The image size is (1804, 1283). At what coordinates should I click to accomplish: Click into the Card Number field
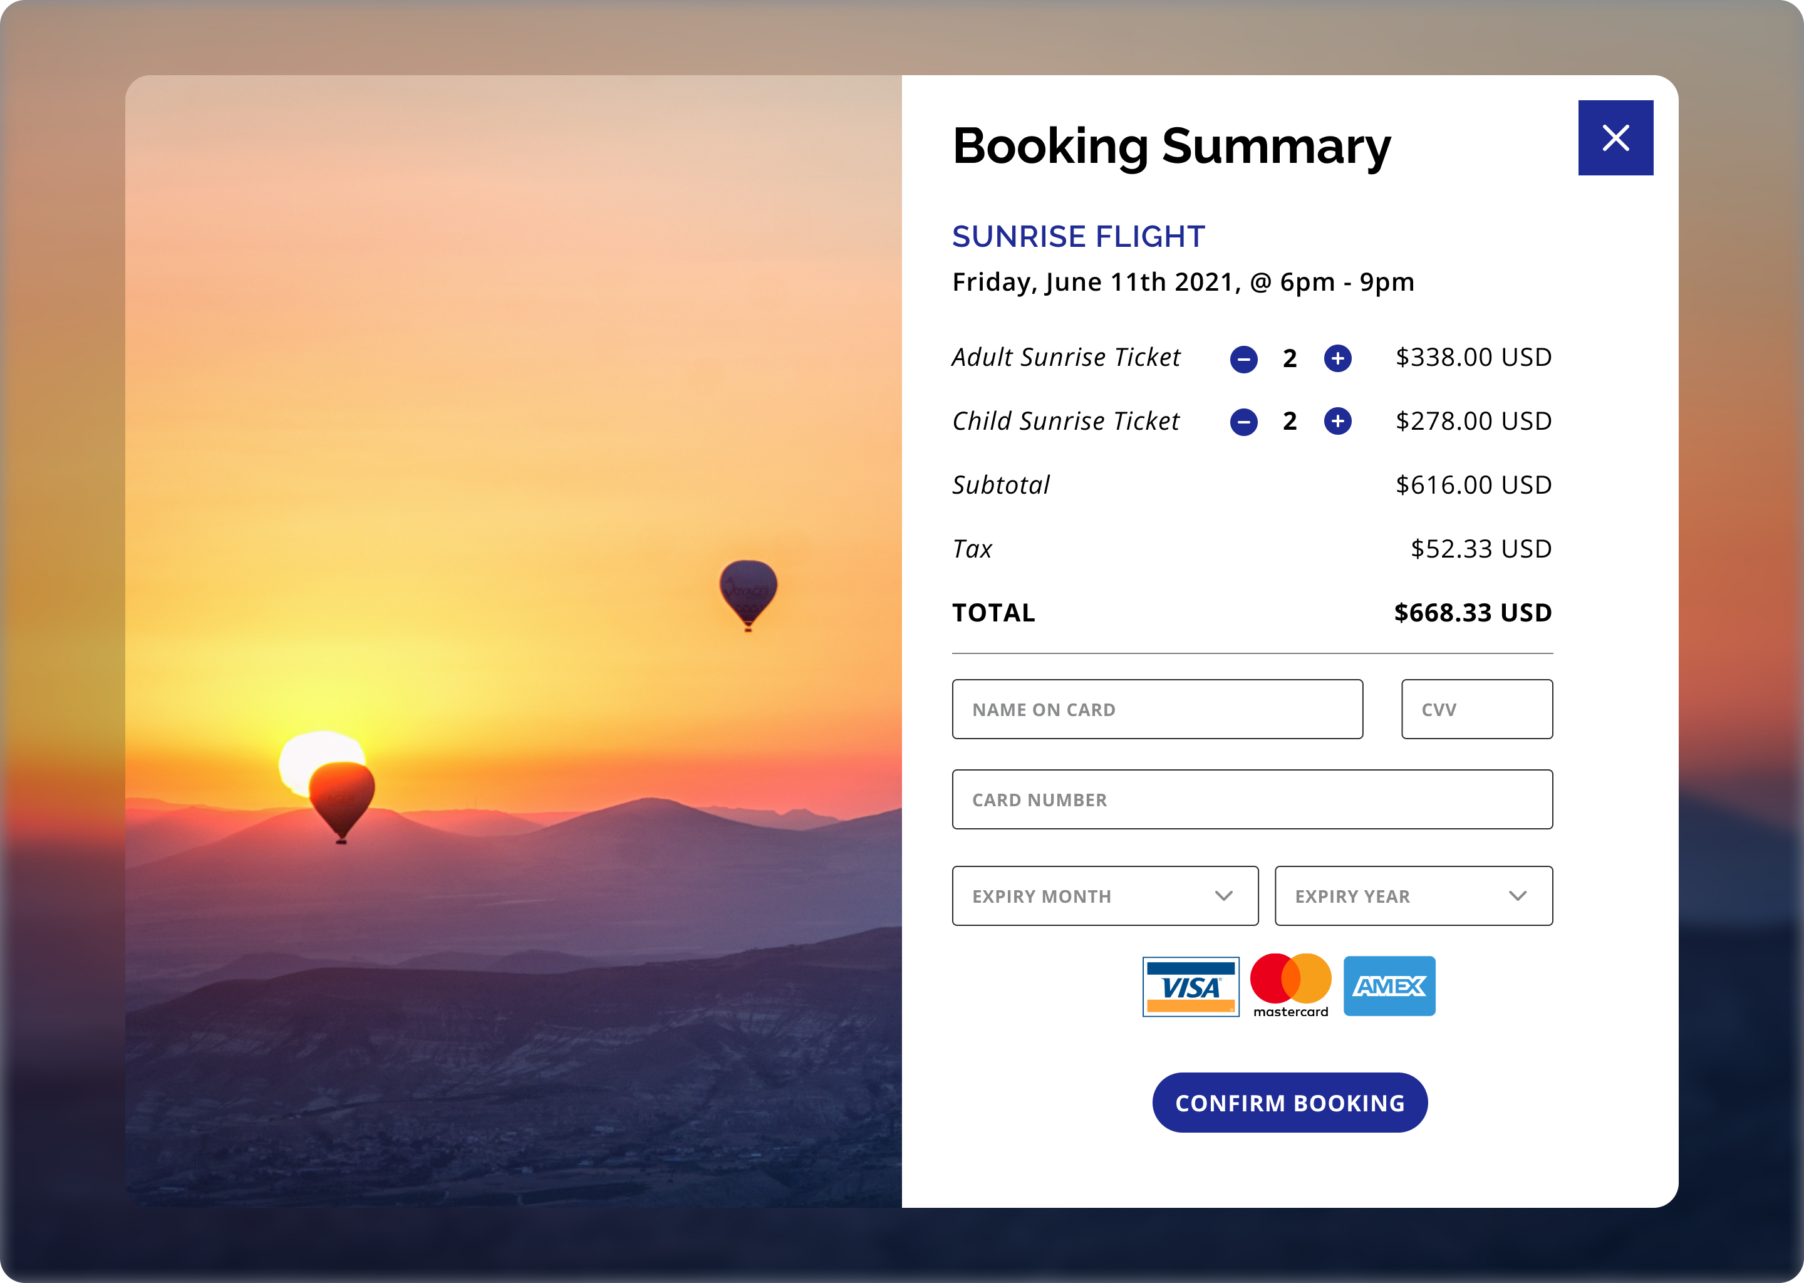[x=1252, y=799]
